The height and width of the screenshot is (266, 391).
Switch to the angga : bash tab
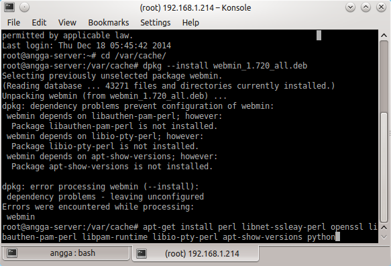pos(66,253)
